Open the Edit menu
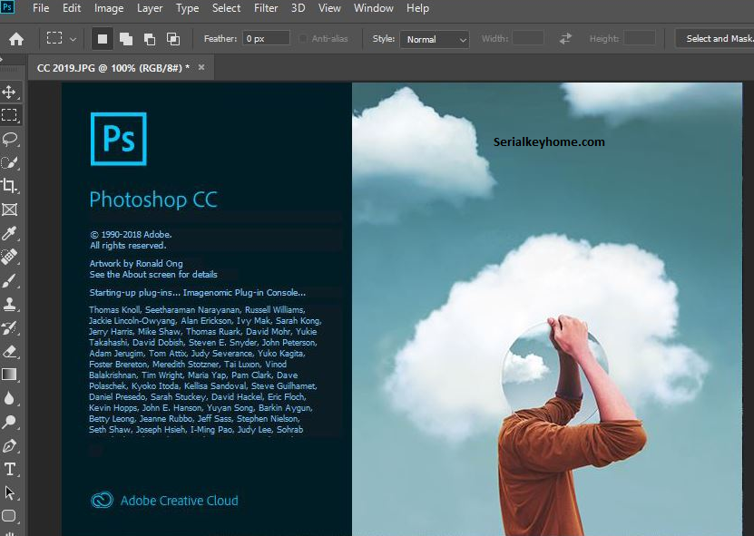Image resolution: width=754 pixels, height=536 pixels. click(x=72, y=8)
